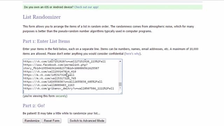
Task: Click the 'List Randomizer' heading
Action: [x=42, y=17]
